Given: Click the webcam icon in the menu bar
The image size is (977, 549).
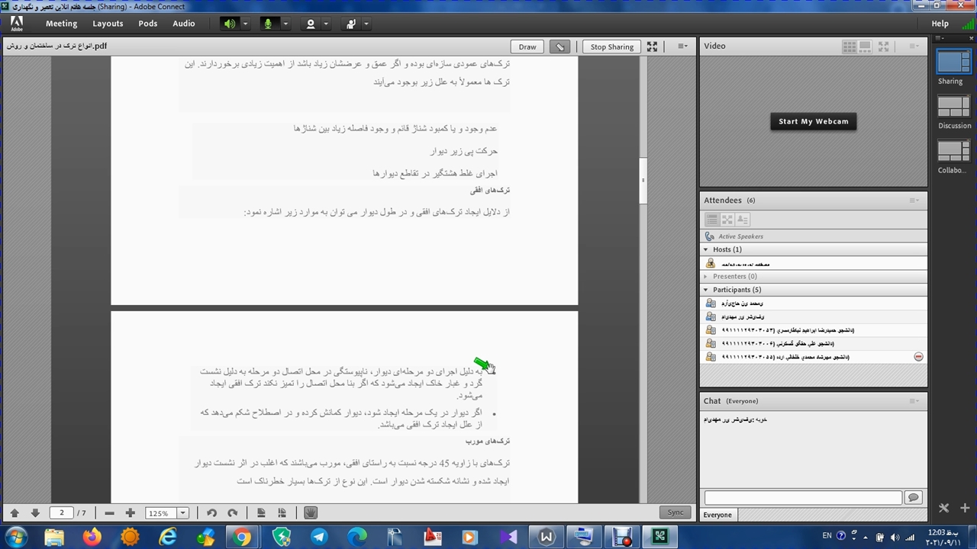Looking at the screenshot, I should (311, 24).
